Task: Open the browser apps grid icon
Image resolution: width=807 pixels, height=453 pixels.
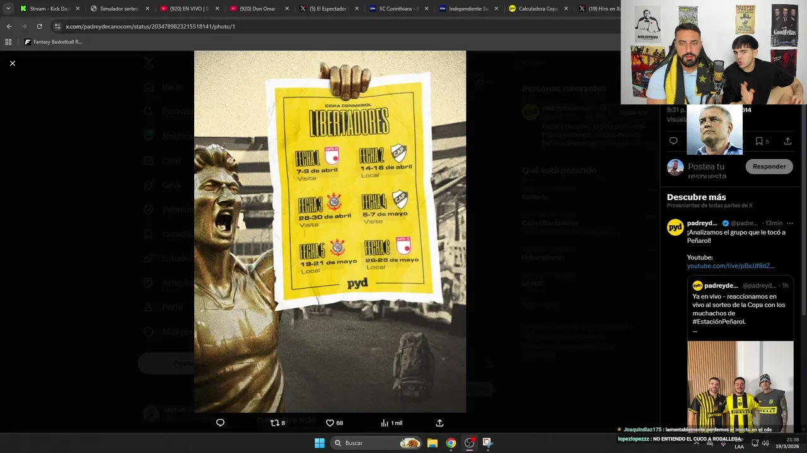Action: pyautogui.click(x=8, y=42)
